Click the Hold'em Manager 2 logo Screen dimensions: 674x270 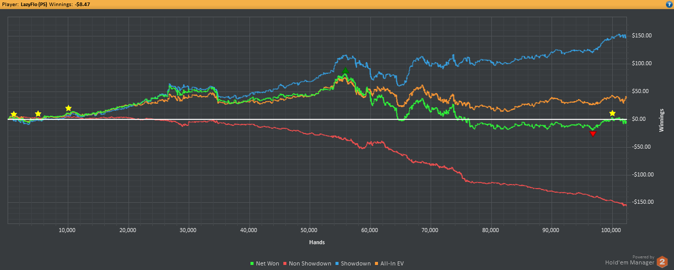coord(662,262)
